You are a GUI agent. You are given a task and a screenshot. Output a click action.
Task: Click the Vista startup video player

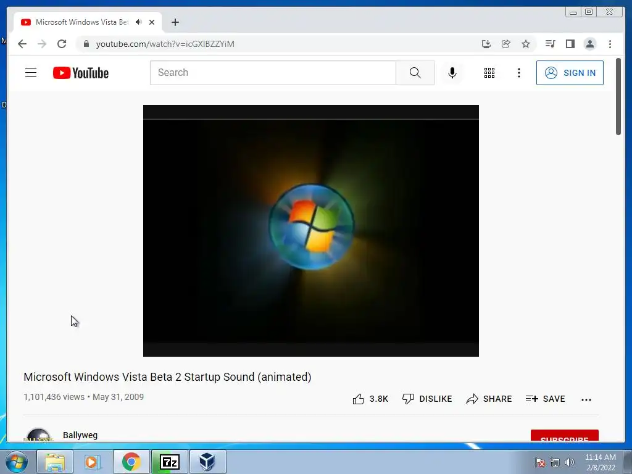click(x=311, y=231)
